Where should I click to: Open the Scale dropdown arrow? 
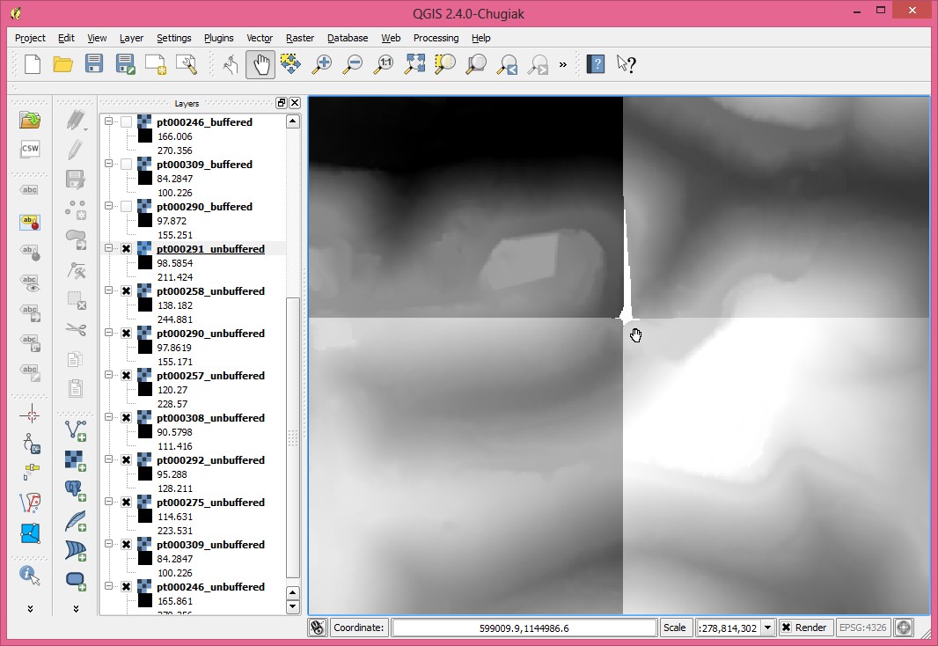coord(767,628)
